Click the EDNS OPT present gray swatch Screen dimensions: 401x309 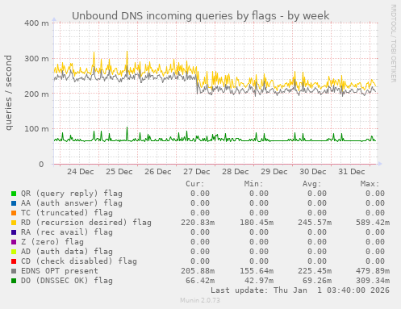pos(14,271)
